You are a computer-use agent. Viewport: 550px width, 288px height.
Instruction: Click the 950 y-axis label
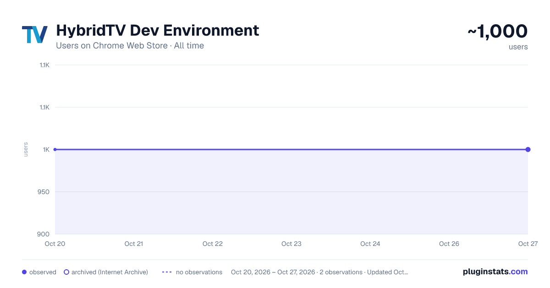click(44, 192)
